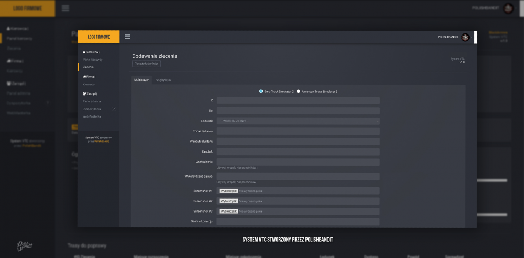Click the Przebyty dystans input field
The height and width of the screenshot is (258, 524).
tap(298, 142)
